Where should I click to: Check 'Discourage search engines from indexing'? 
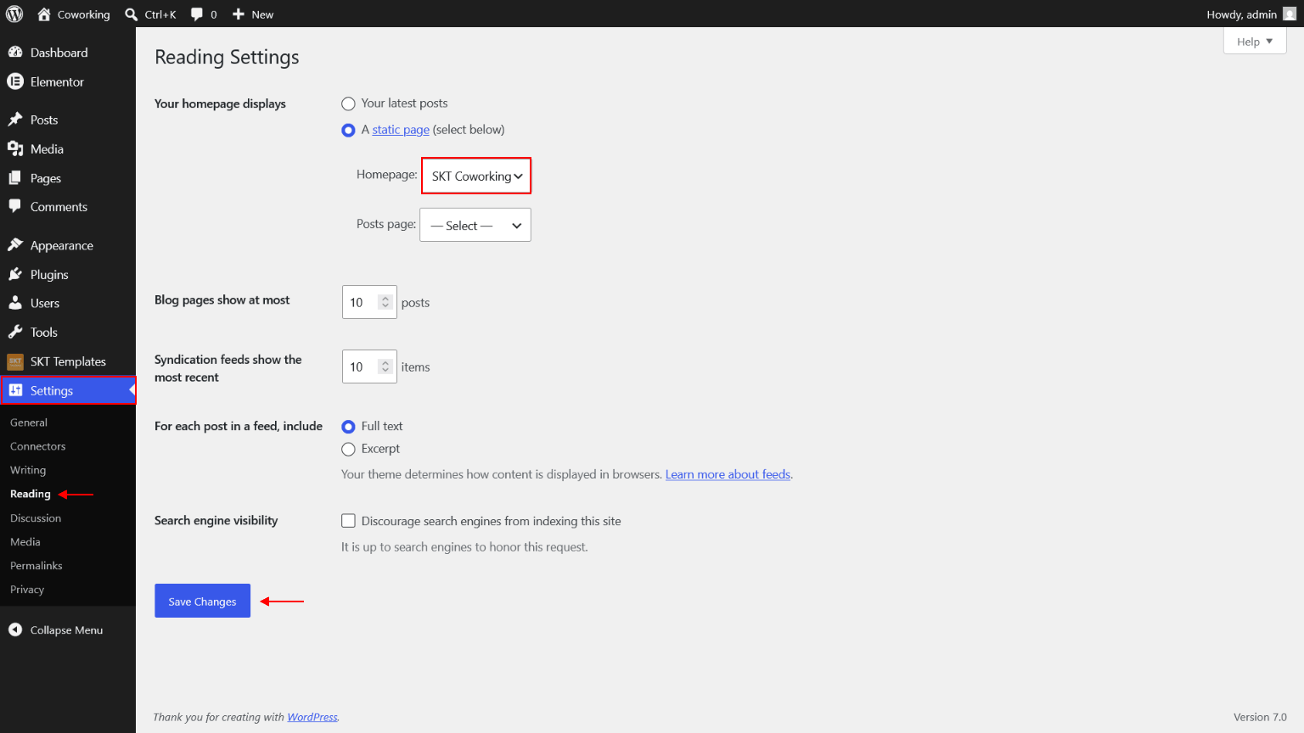coord(348,521)
